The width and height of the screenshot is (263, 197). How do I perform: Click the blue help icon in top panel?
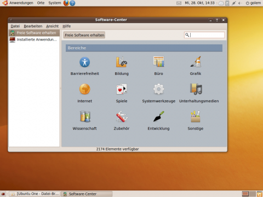pyautogui.click(x=72, y=3)
